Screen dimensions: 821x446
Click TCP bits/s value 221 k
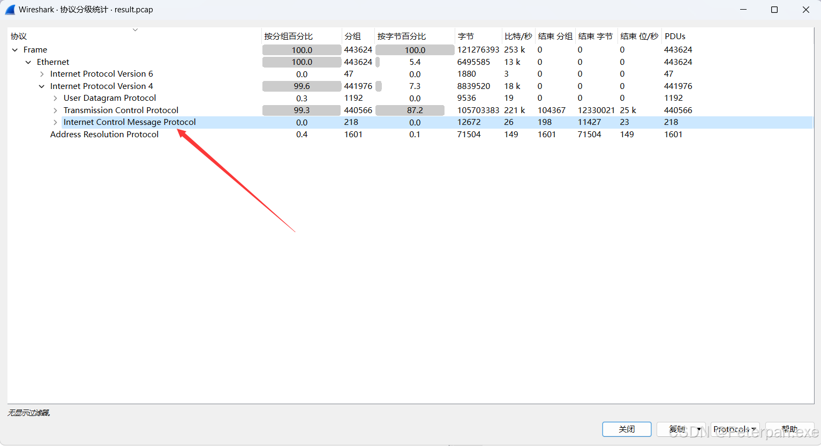click(515, 110)
